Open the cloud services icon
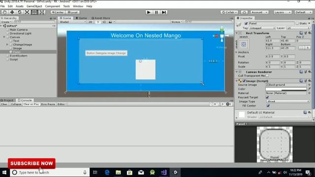 click(244, 12)
